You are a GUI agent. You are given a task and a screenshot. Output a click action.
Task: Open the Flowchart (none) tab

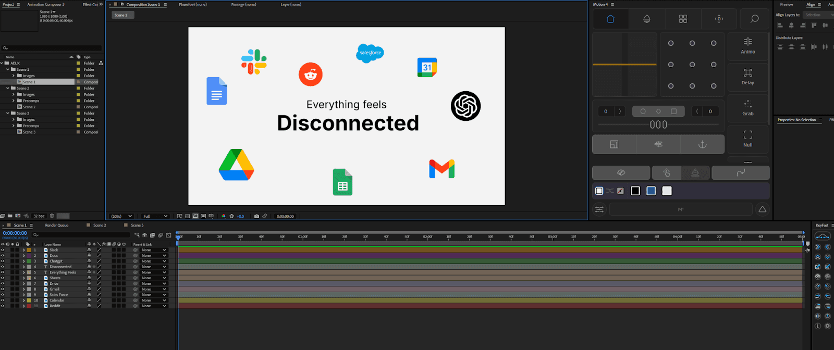[193, 4]
